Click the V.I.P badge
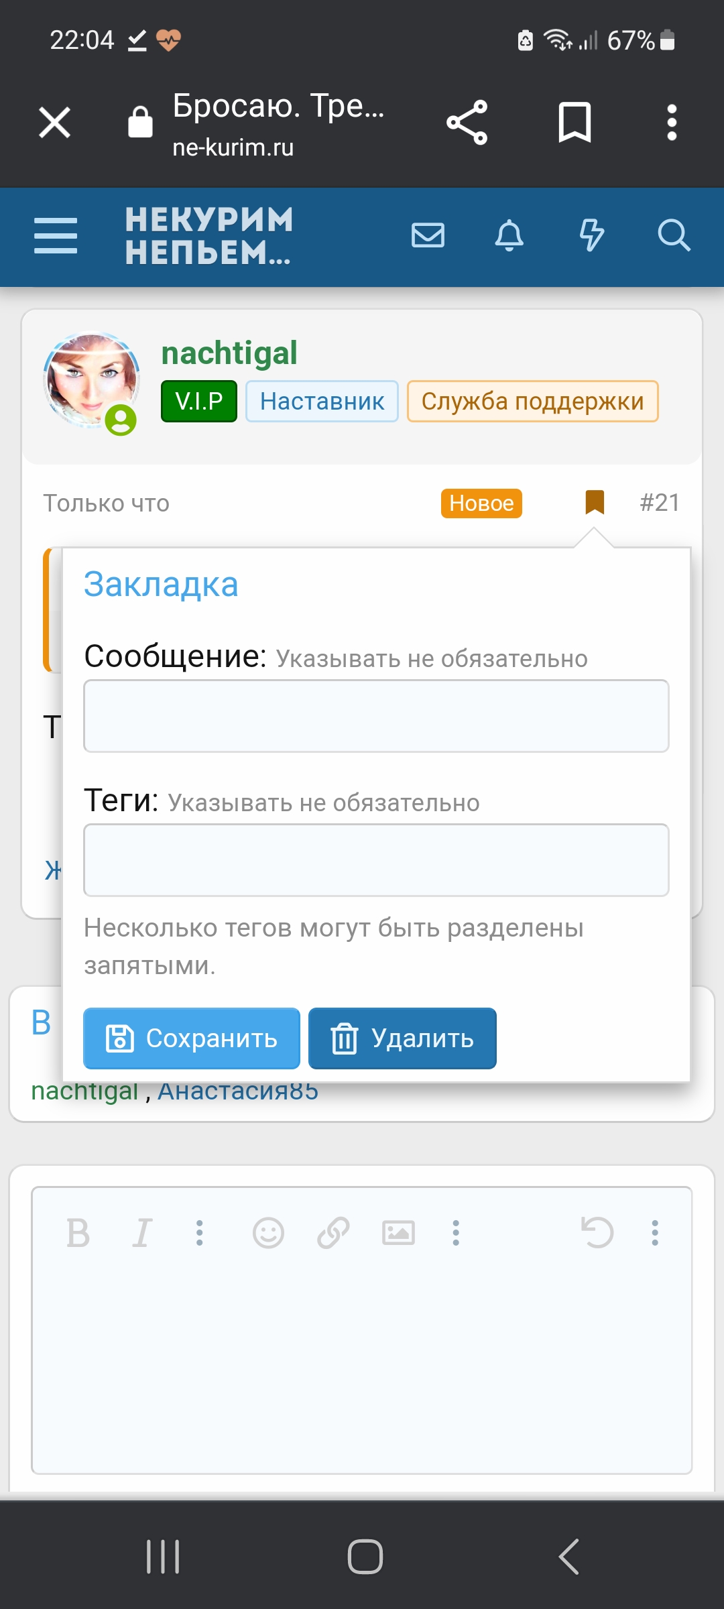Image resolution: width=724 pixels, height=1609 pixels. [x=199, y=402]
